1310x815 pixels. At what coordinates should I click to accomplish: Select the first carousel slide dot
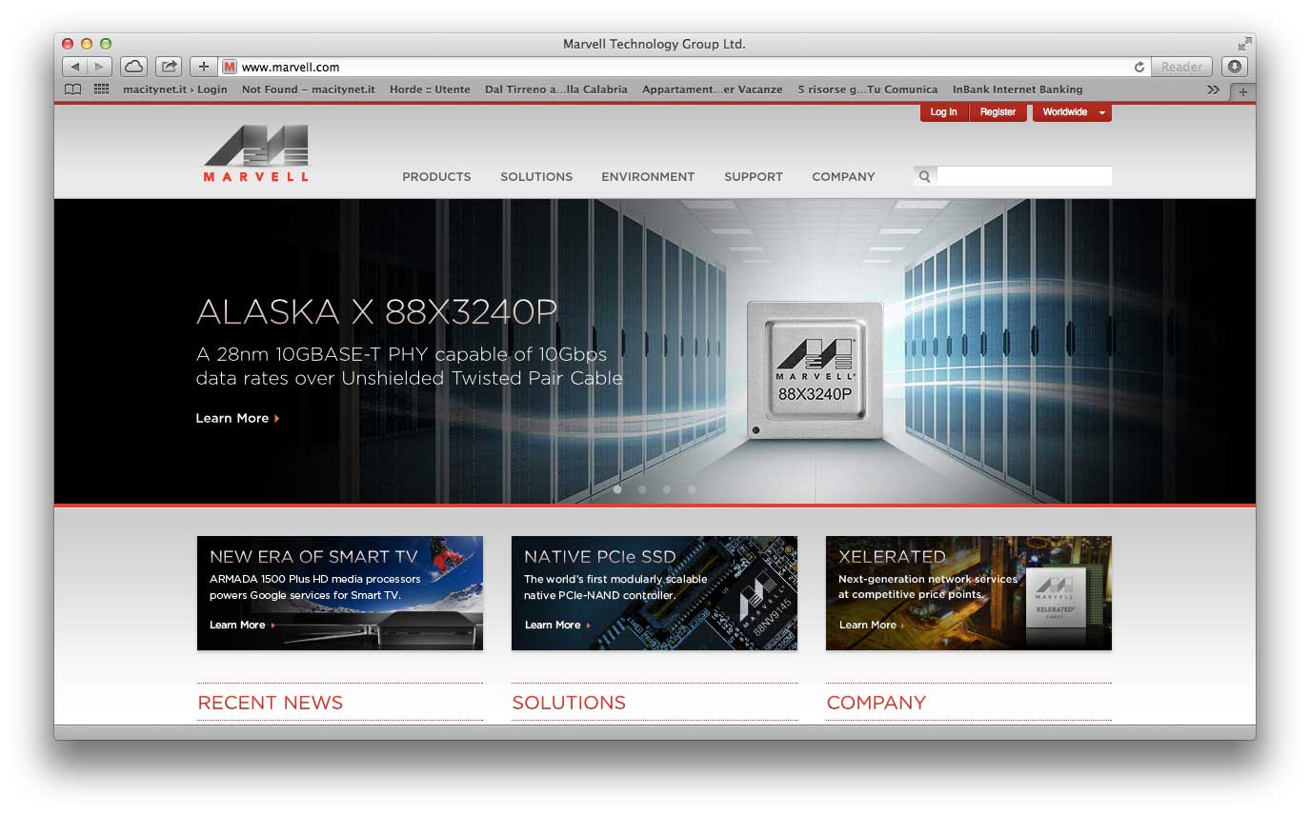[x=617, y=489]
